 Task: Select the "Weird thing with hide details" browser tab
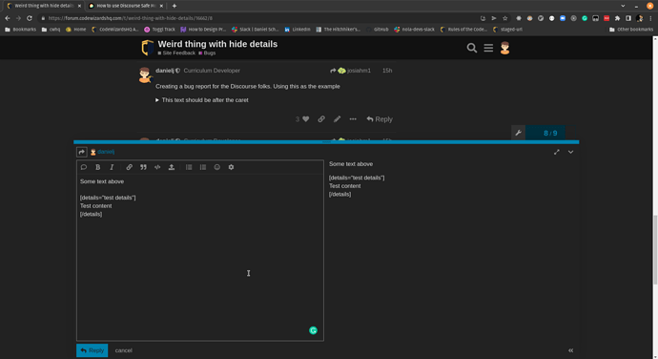tap(44, 6)
